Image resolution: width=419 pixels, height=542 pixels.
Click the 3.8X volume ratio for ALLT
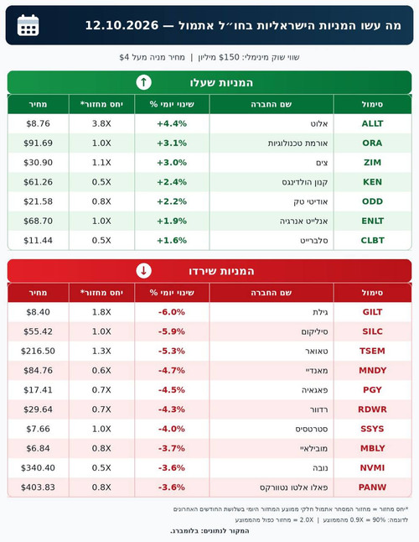(101, 123)
